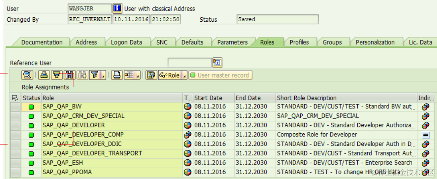This screenshot has width=437, height=179.
Task: Click the Set Filter funnel icon
Action: pyautogui.click(x=95, y=75)
